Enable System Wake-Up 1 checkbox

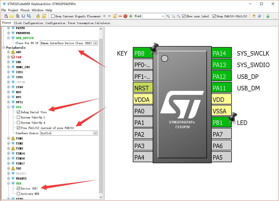pyautogui.click(x=18, y=117)
